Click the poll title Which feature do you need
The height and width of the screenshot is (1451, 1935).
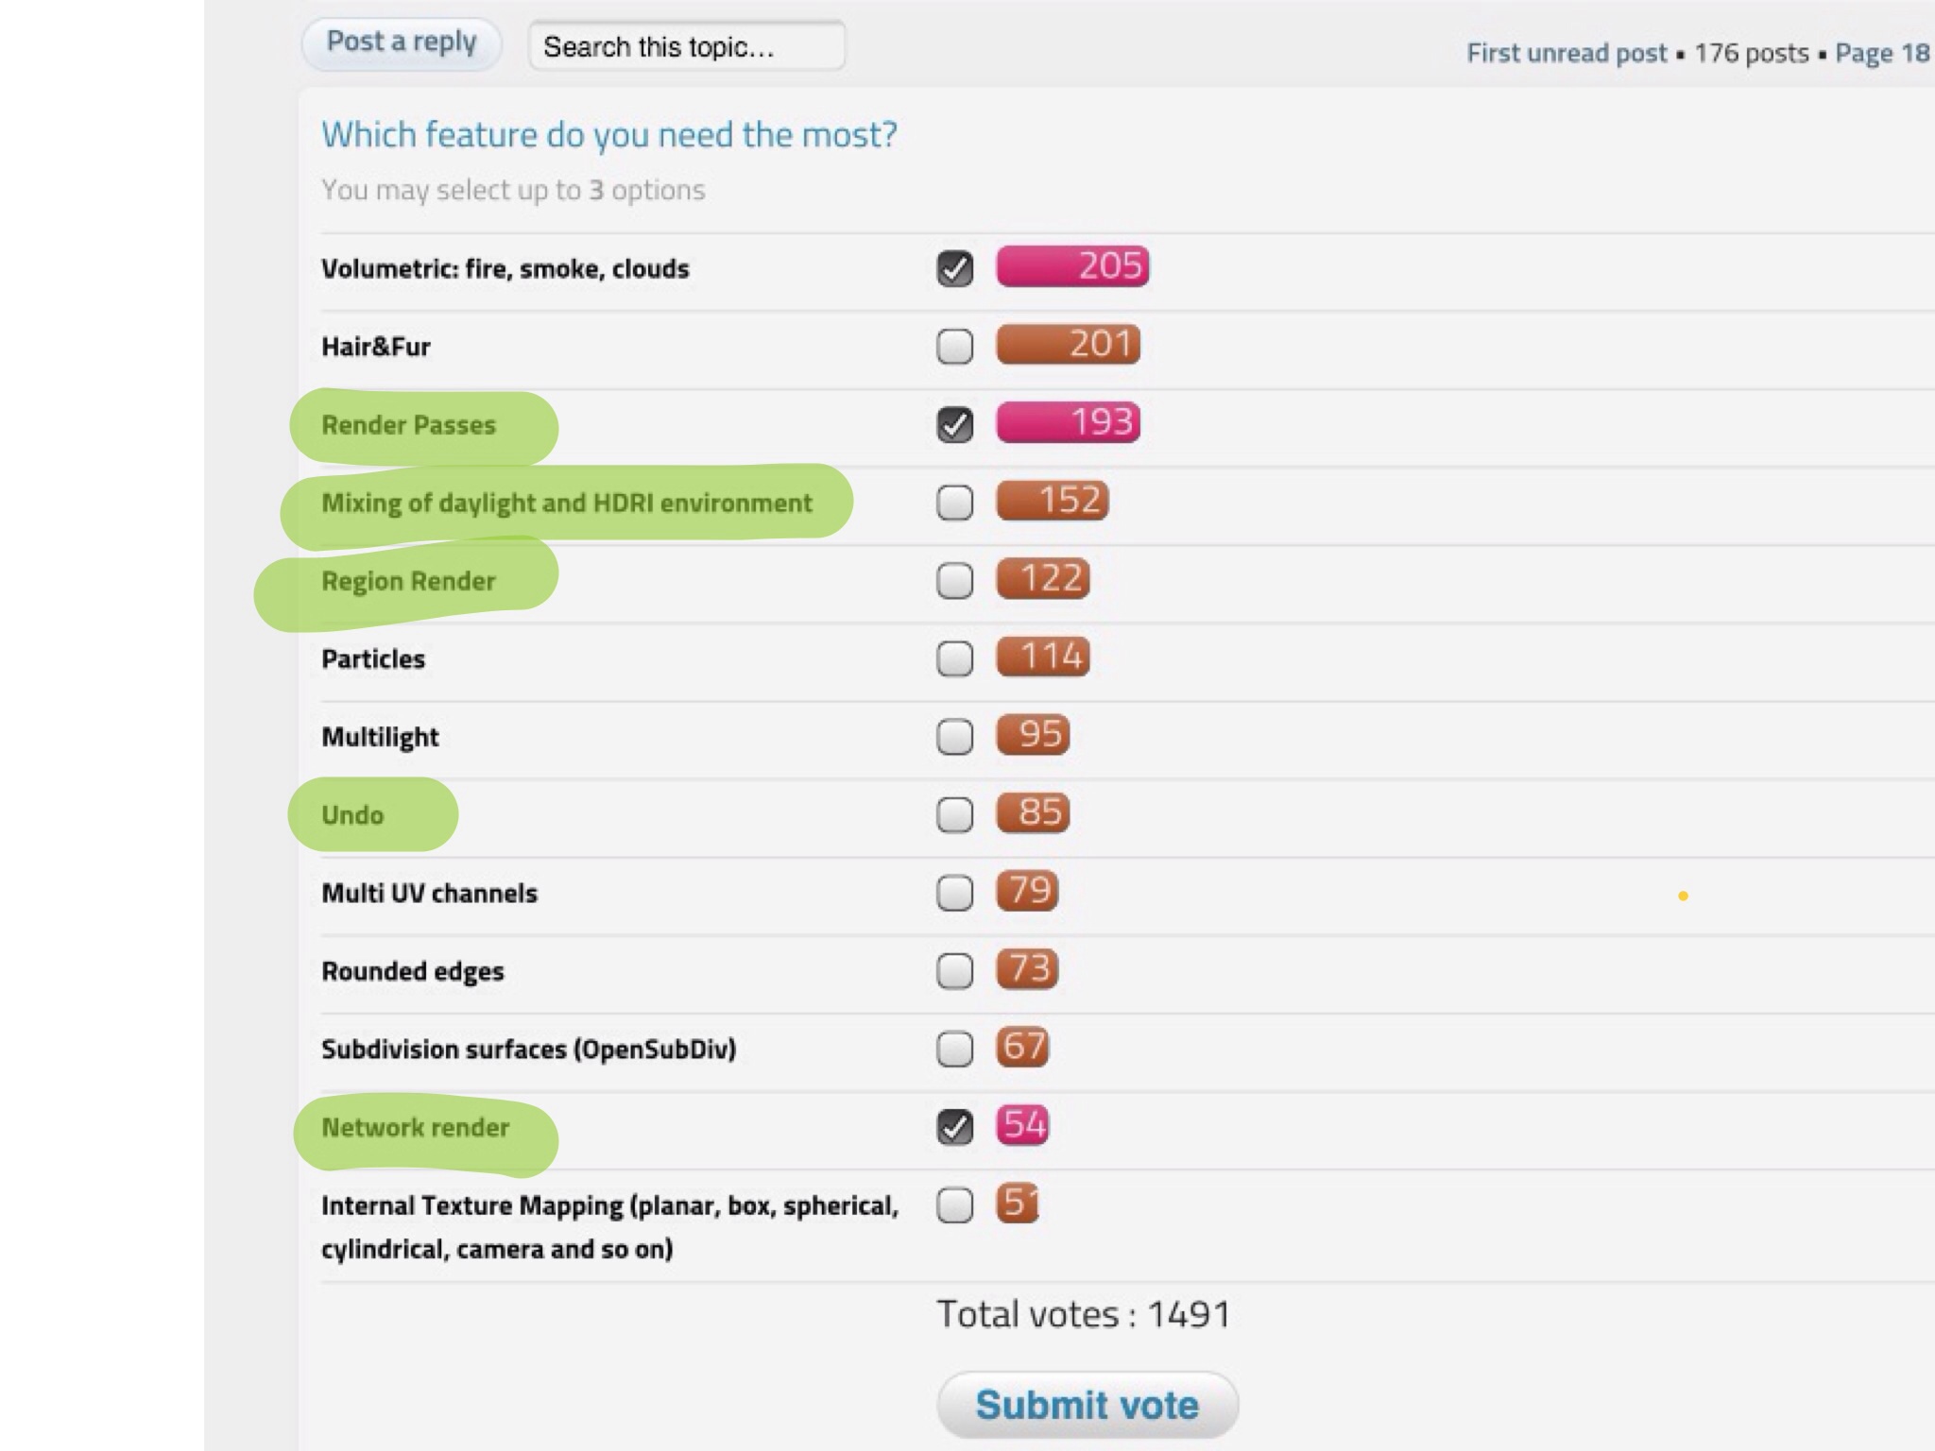608,135
